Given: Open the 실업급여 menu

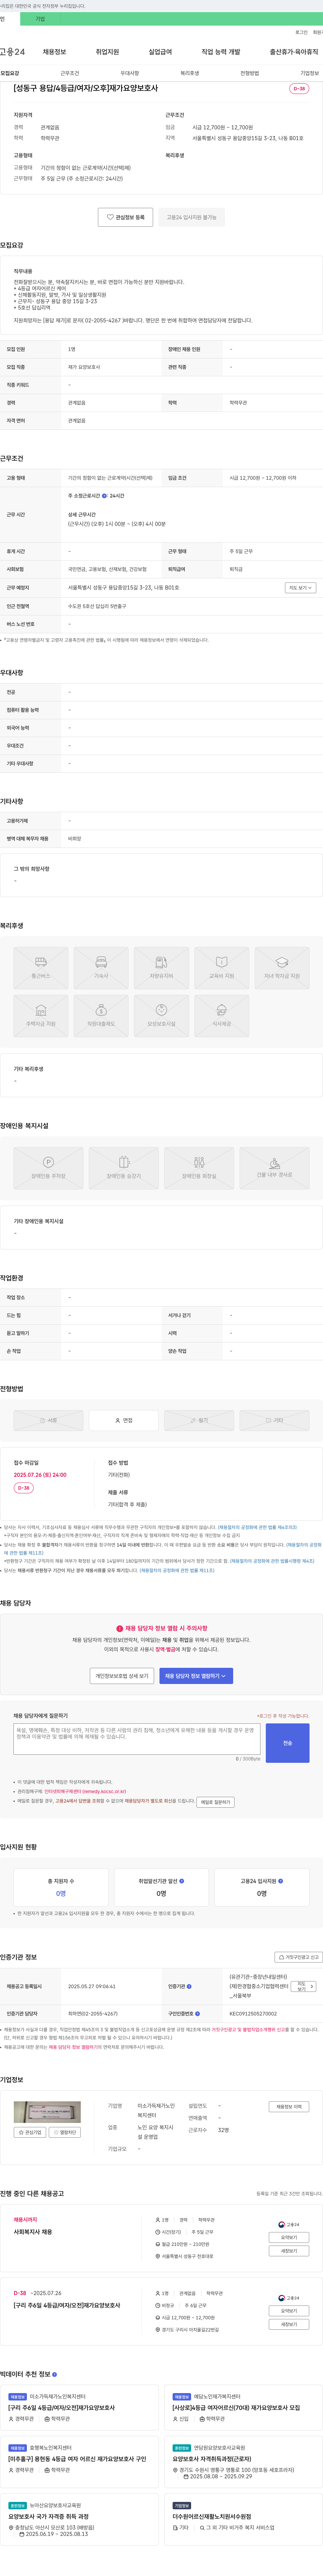Looking at the screenshot, I should tap(160, 52).
